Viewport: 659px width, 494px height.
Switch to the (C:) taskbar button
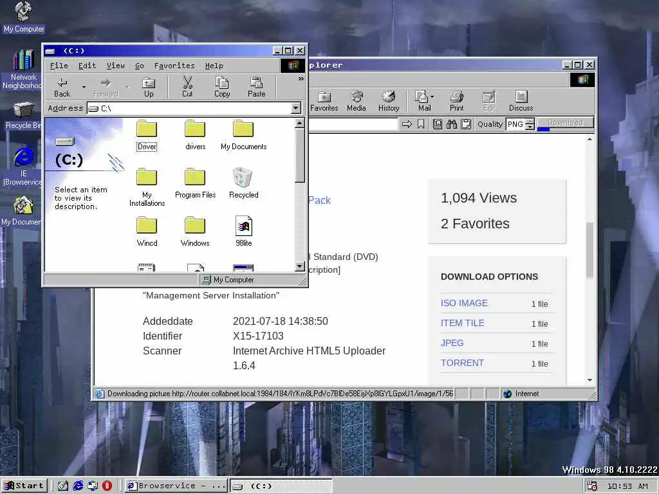[x=281, y=486]
